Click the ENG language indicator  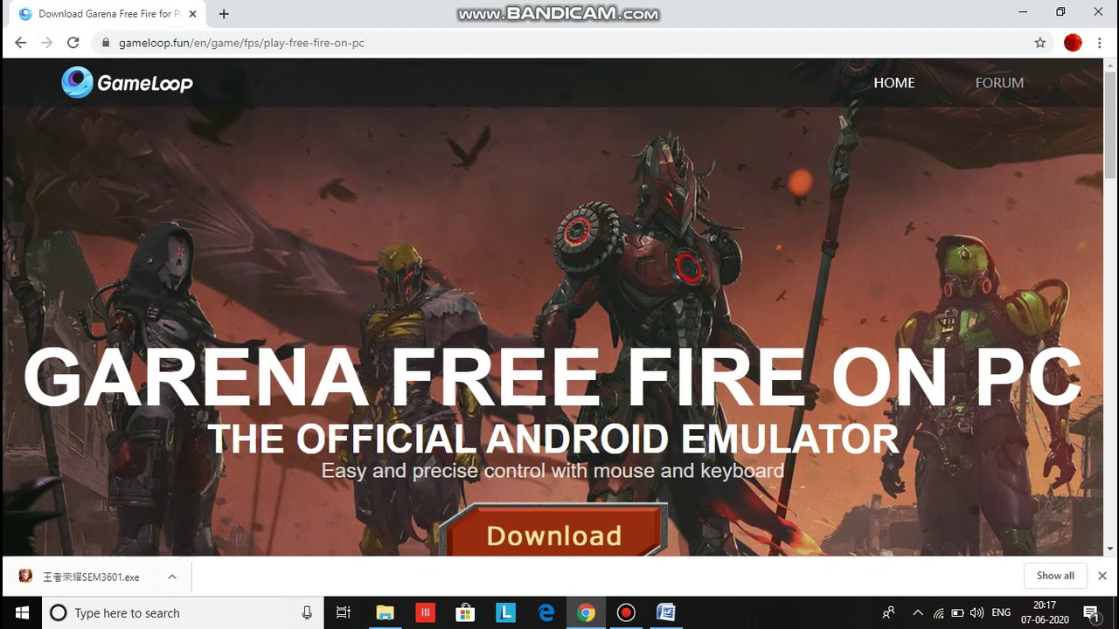point(1001,613)
